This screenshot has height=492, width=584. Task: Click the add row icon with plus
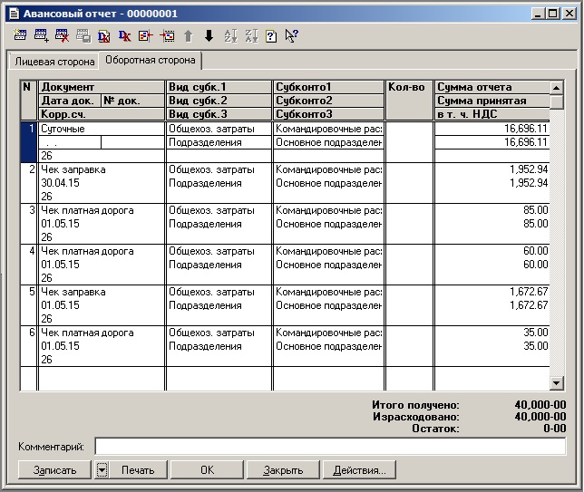tap(41, 36)
